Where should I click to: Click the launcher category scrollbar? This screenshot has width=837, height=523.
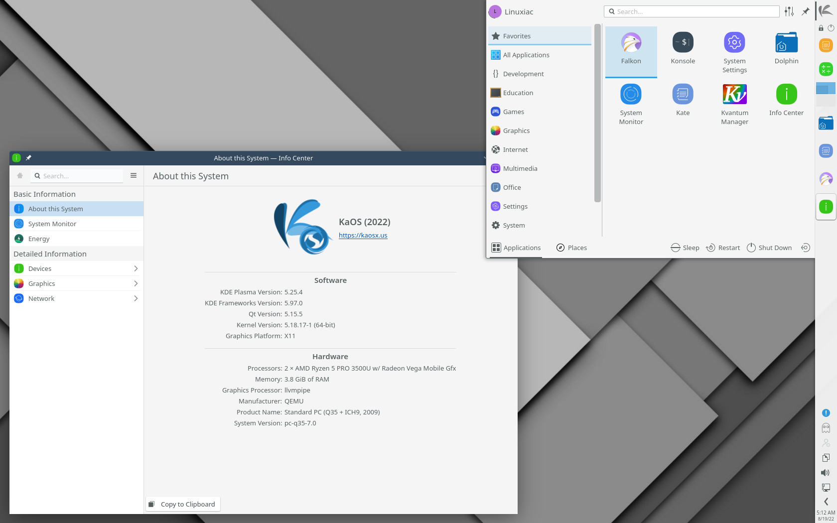coord(597,113)
